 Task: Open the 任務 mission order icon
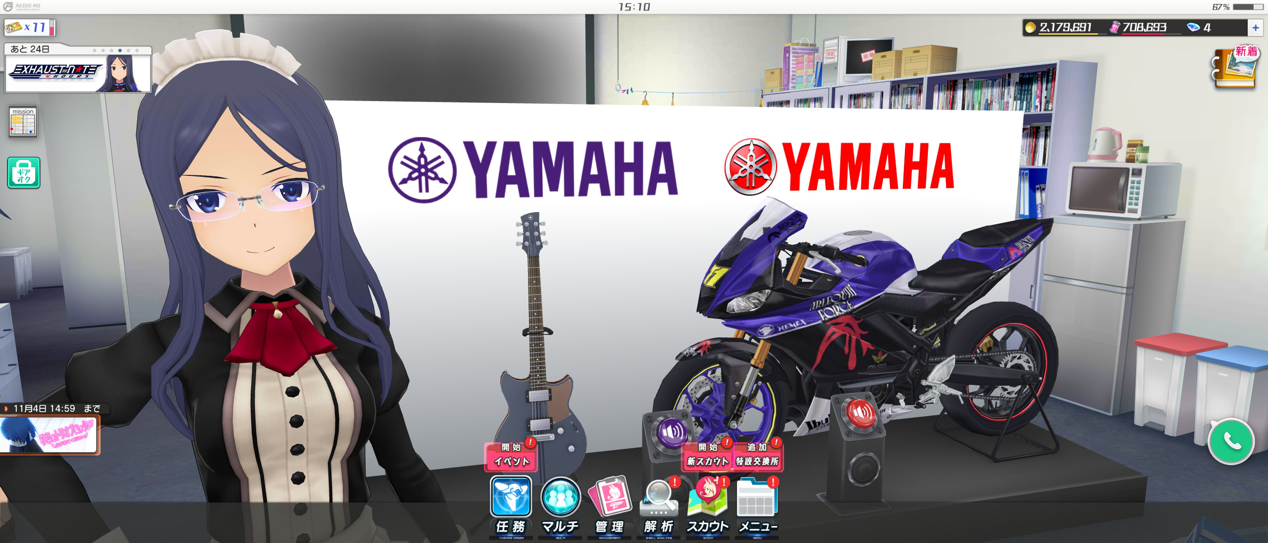(511, 506)
